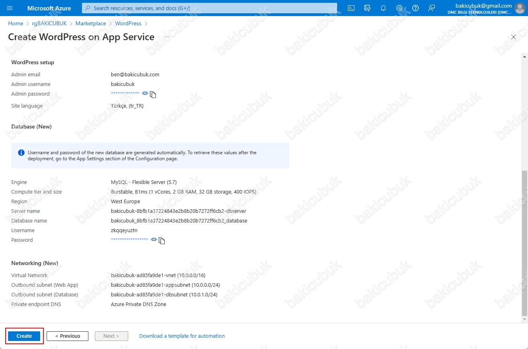Click the scrollbar down arrow

(524, 319)
